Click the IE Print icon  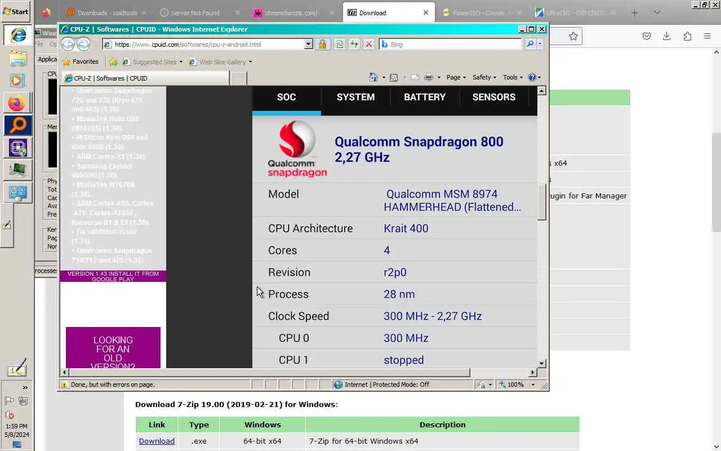(428, 77)
